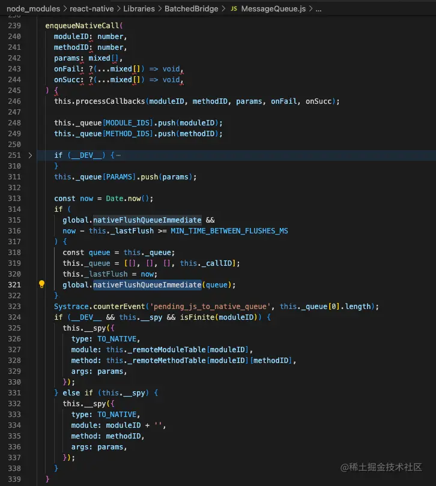
Task: Click line number 239 in gutter
Action: tap(14, 26)
